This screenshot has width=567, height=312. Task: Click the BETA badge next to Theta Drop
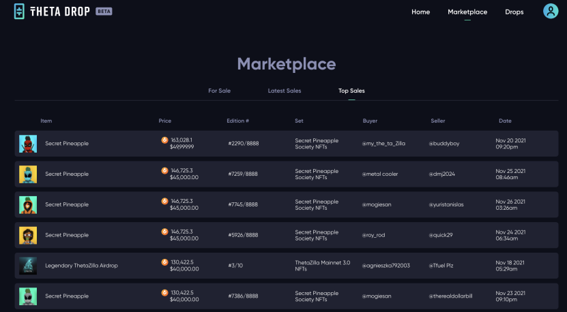(x=104, y=12)
